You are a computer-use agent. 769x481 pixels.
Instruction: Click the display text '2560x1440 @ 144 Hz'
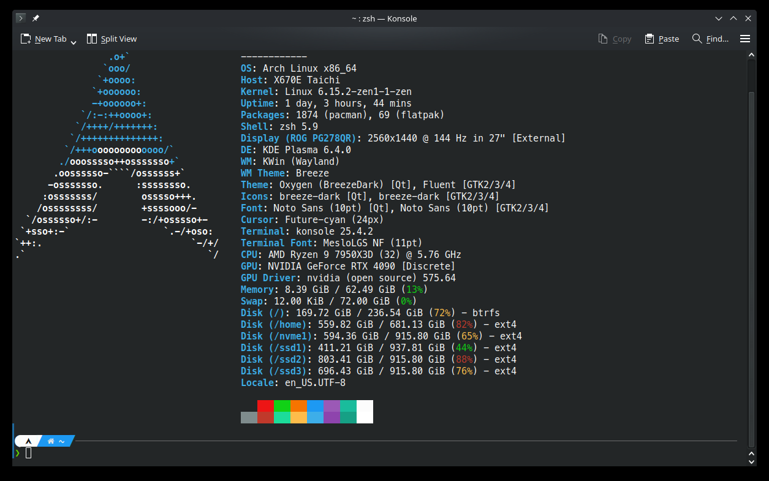[417, 138]
